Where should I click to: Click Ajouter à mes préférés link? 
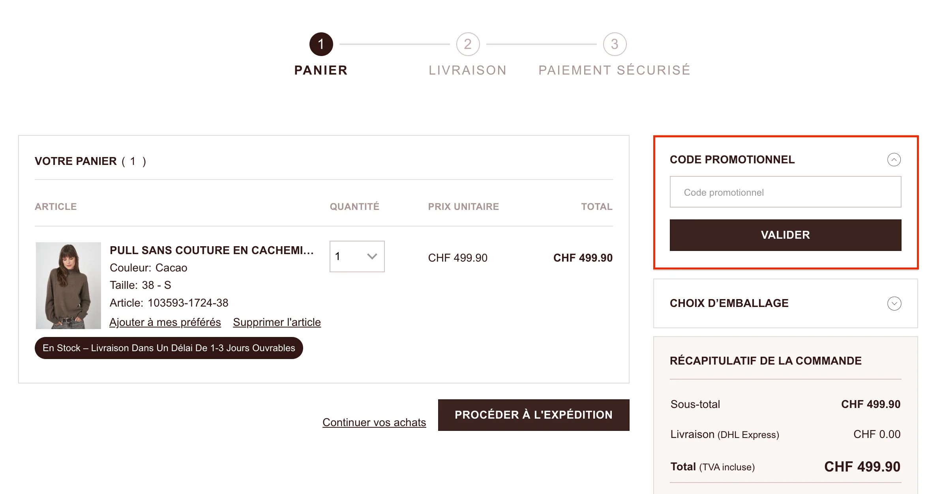point(165,322)
